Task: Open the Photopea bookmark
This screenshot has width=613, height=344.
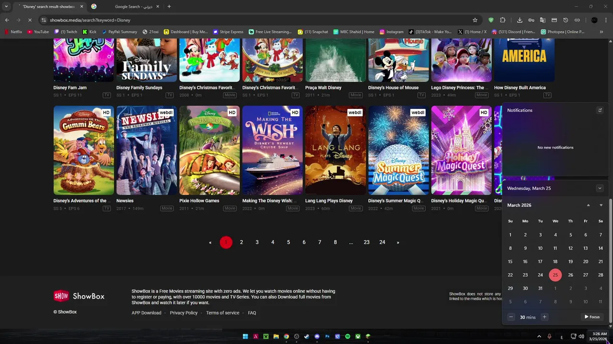Action: (x=562, y=32)
